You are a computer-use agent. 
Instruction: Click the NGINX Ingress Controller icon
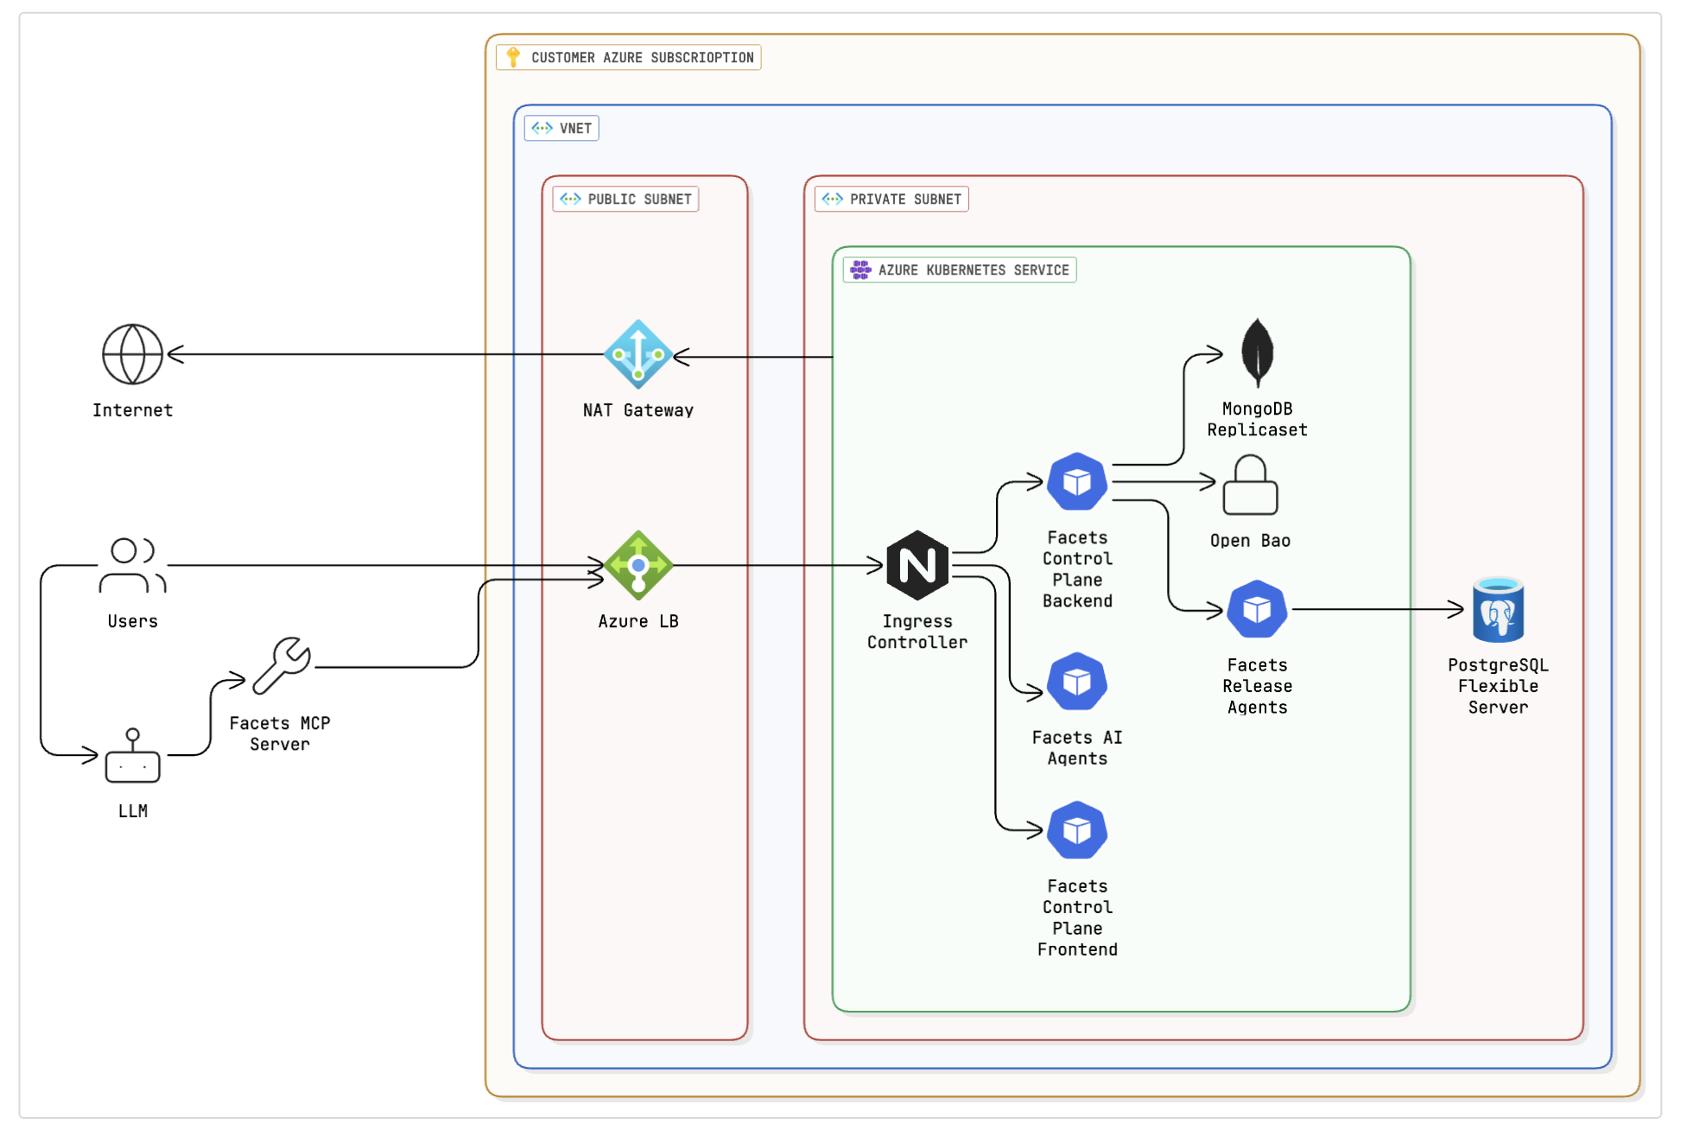point(917,566)
